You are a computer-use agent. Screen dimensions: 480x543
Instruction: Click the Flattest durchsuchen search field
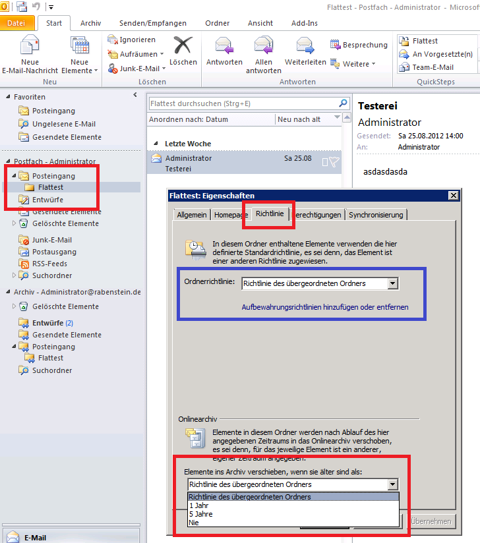242,103
